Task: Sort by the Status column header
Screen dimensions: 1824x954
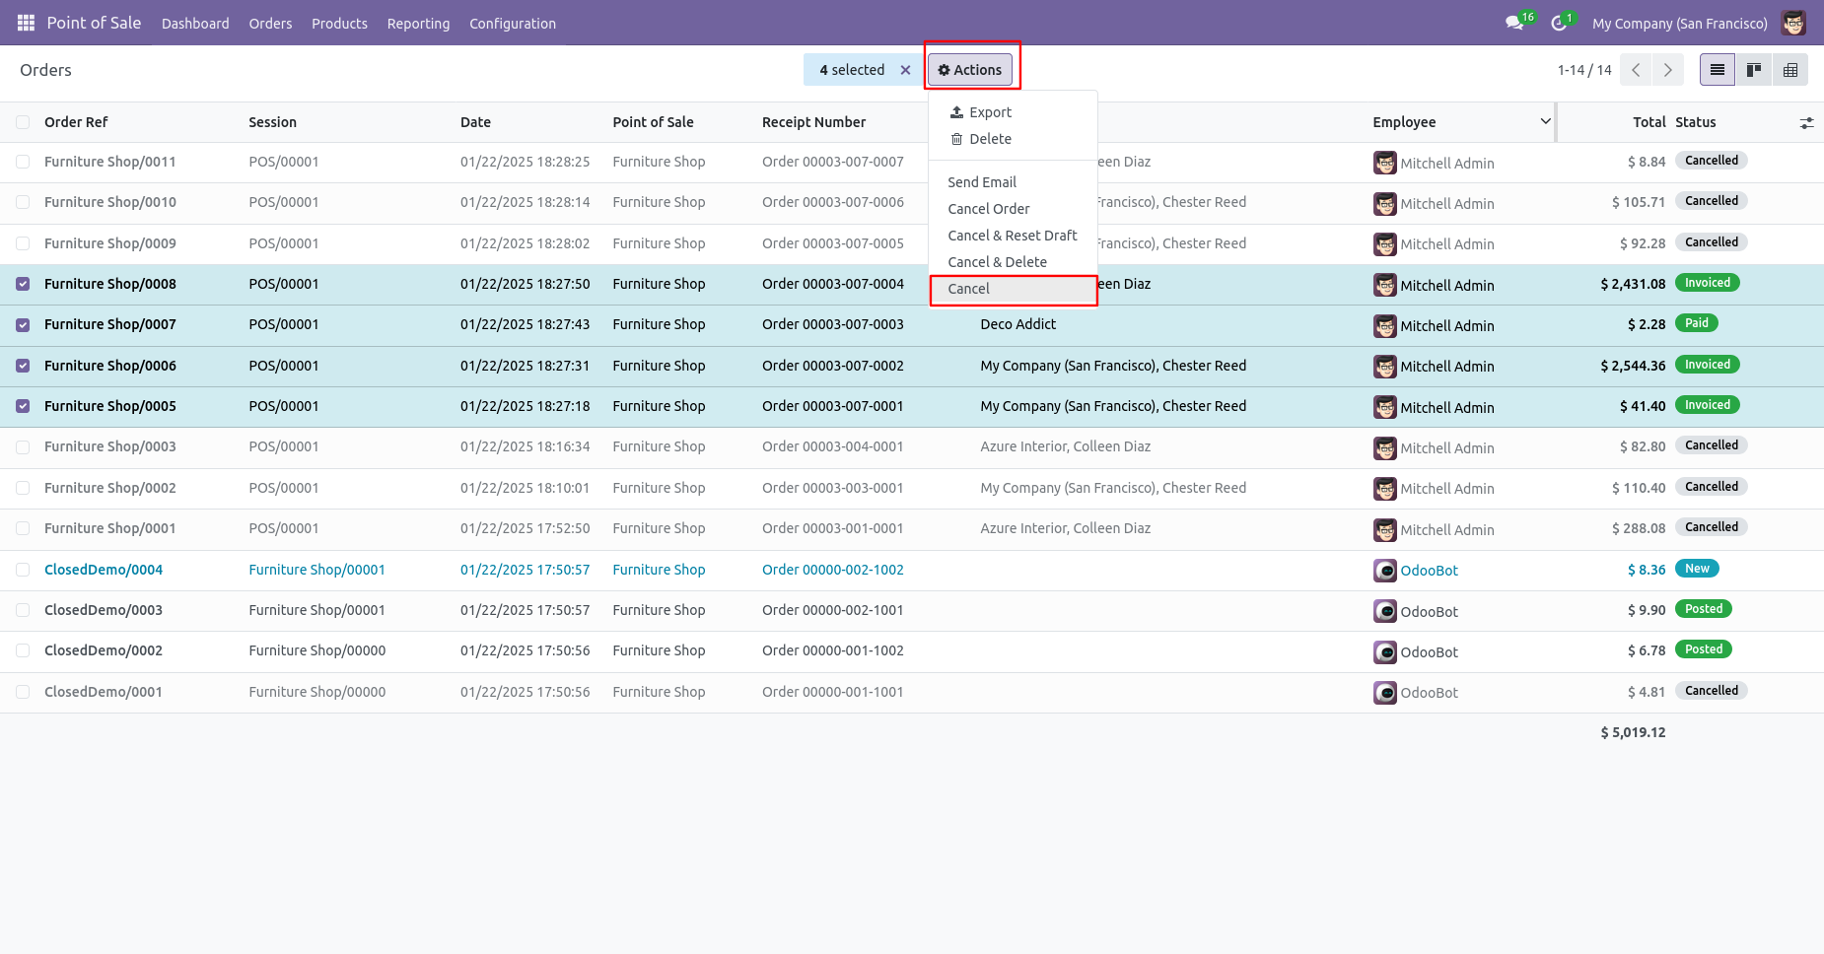Action: coord(1695,122)
